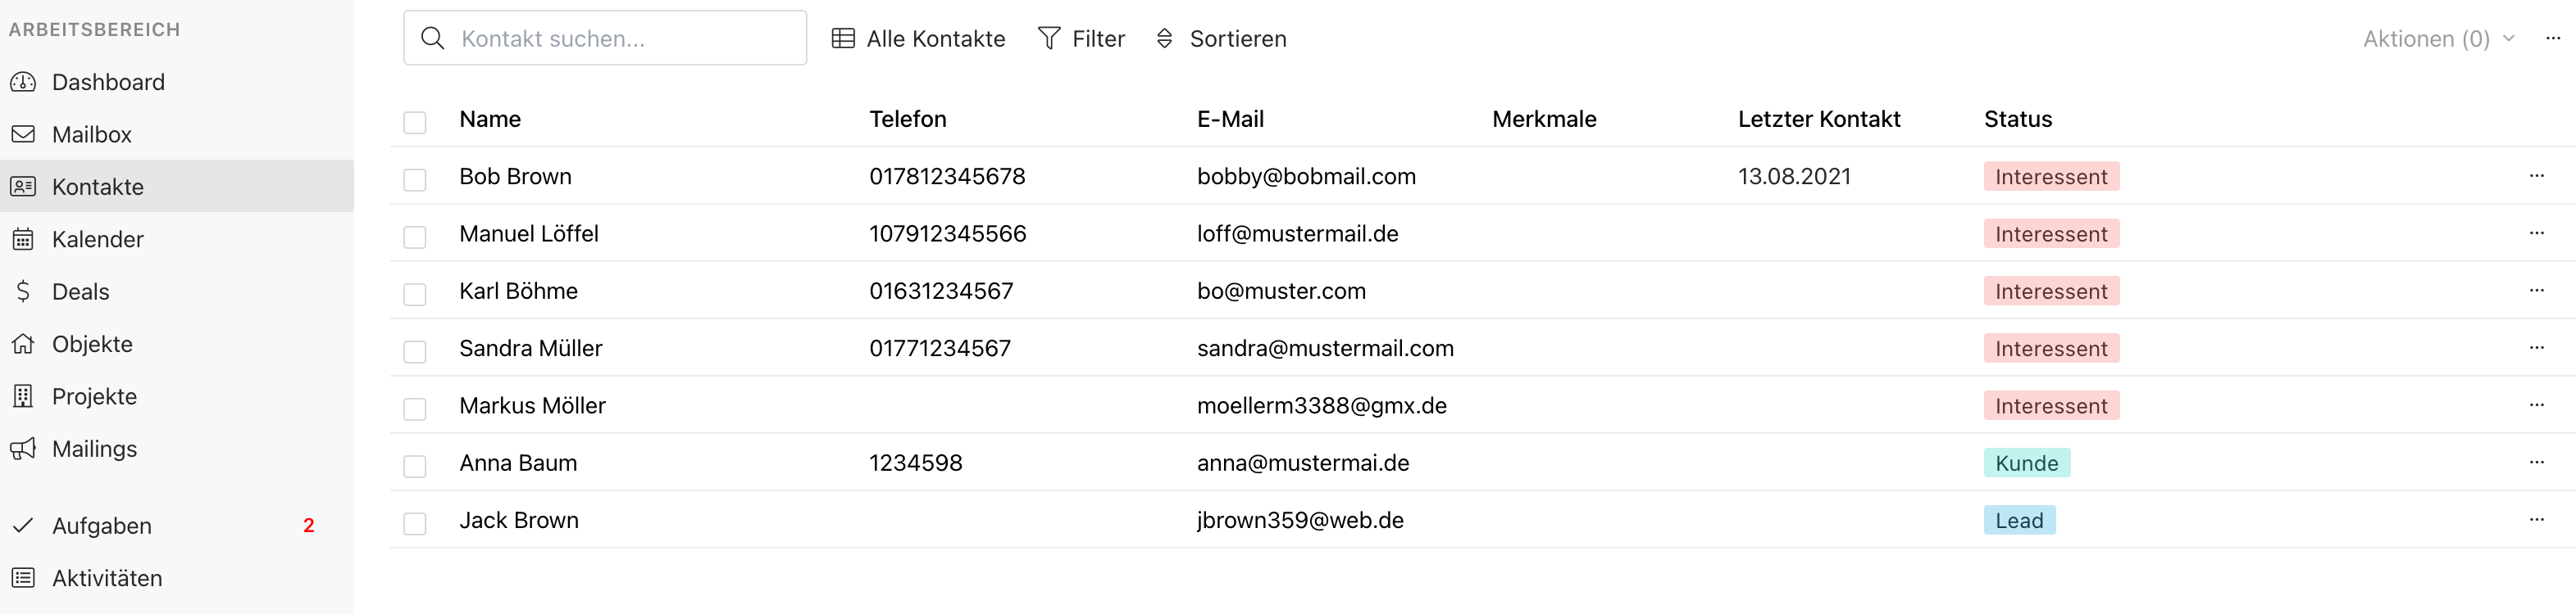Tick the checkbox for Bob Brown

pos(415,178)
